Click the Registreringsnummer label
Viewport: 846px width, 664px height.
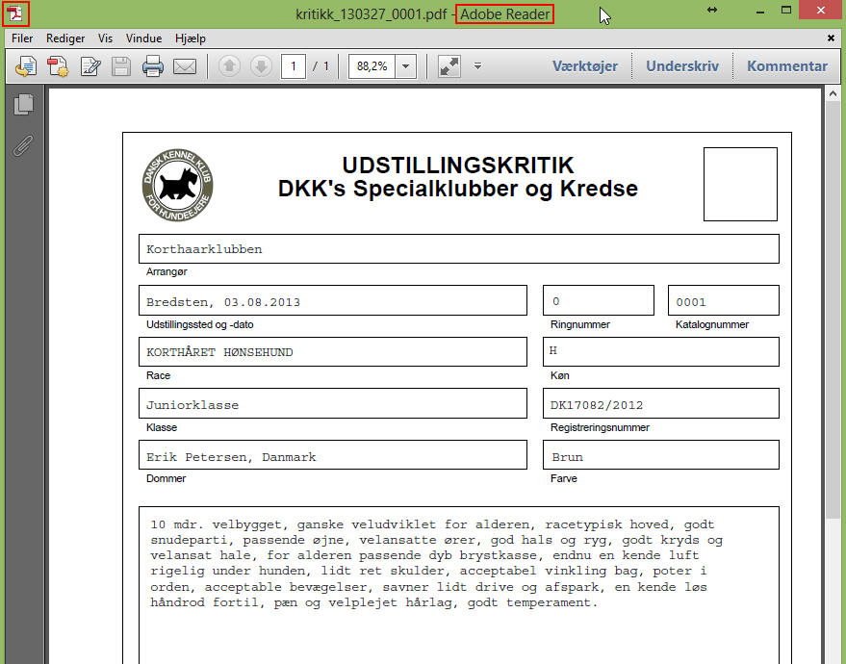600,427
